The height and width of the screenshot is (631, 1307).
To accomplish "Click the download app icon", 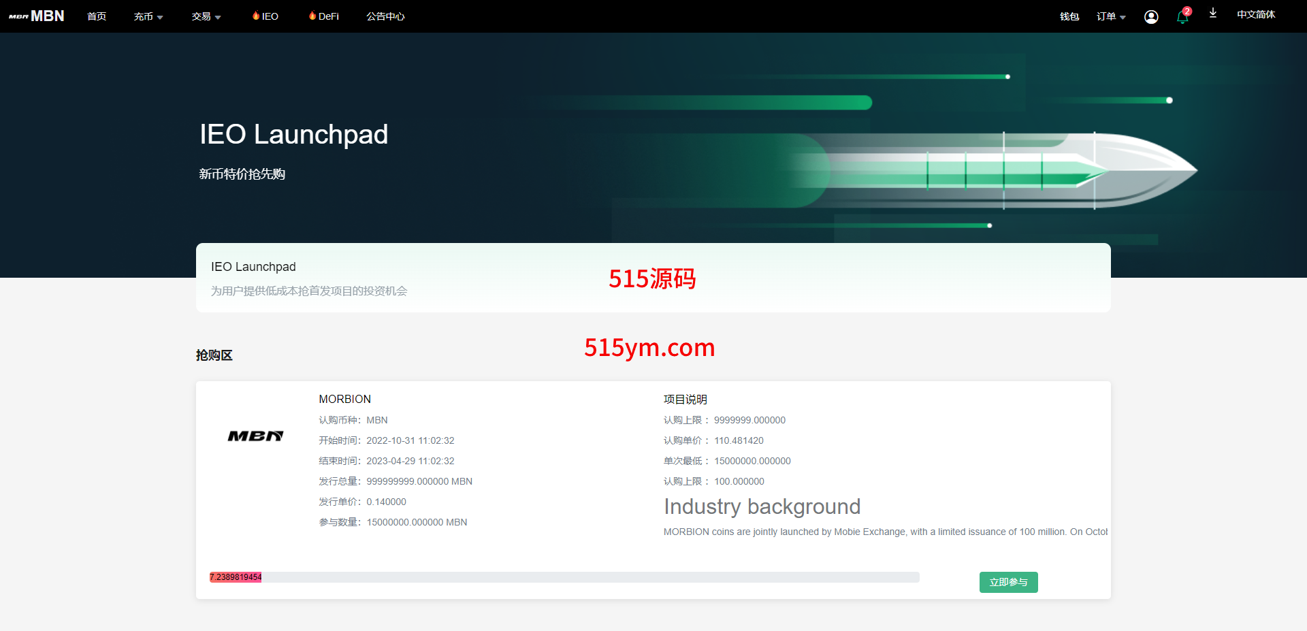I will click(x=1213, y=14).
